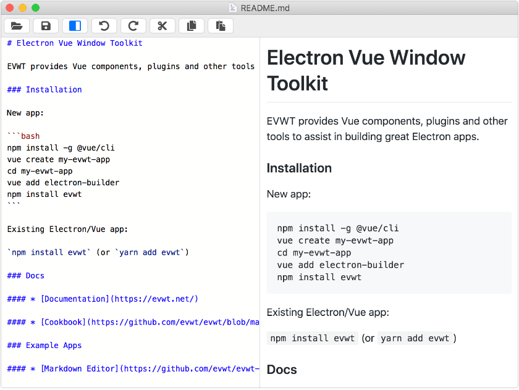
Task: Place cursor on '# Electron Vue Window Toolkit' line
Action: (74, 43)
